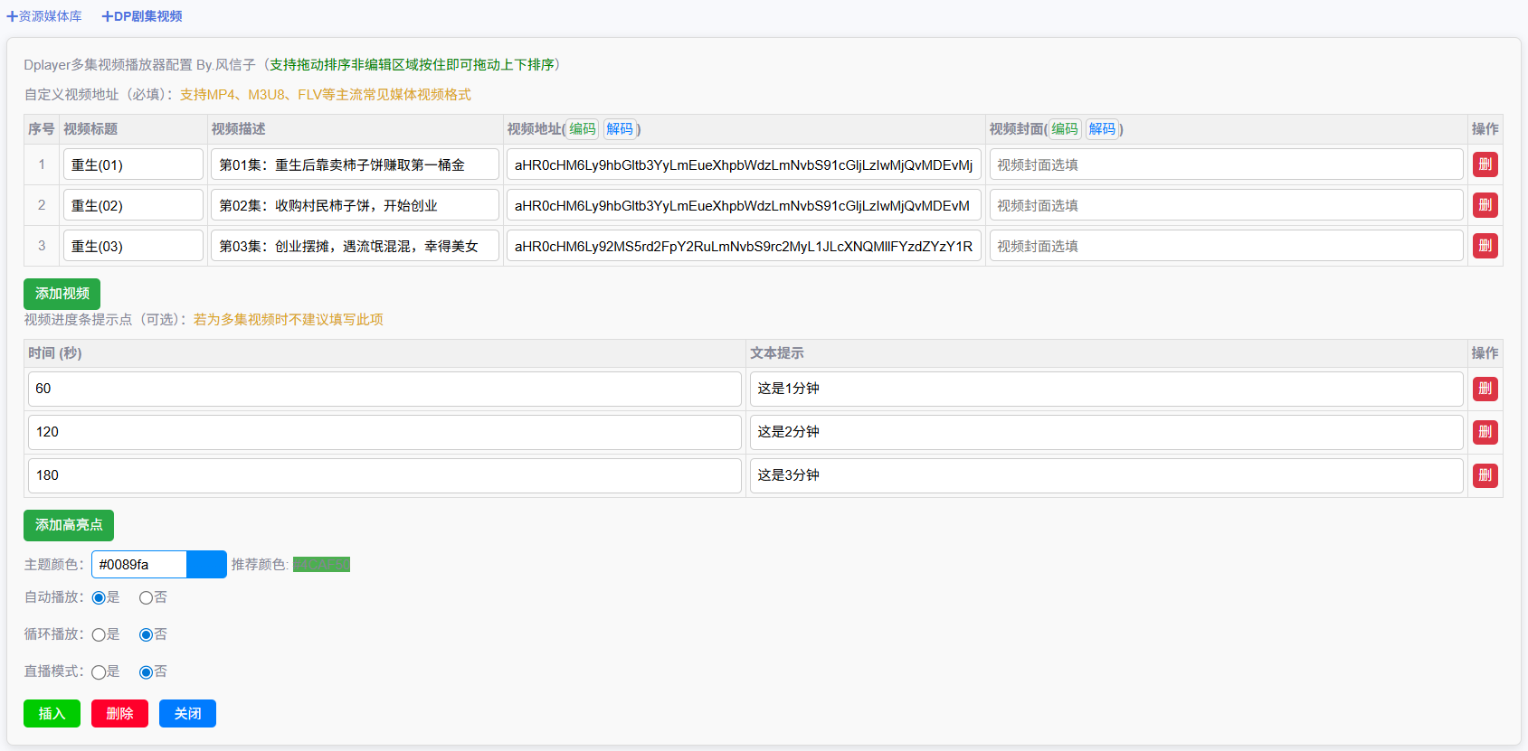Focus video URL field of row 2
This screenshot has width=1528, height=751.
point(744,205)
